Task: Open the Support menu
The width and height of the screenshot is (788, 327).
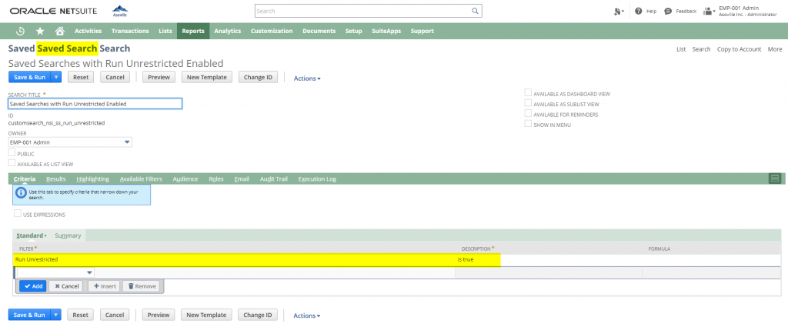Action: click(x=422, y=31)
